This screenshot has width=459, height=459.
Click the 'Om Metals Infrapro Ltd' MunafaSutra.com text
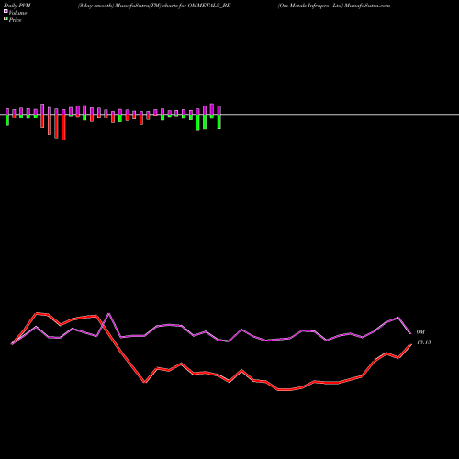334,6
